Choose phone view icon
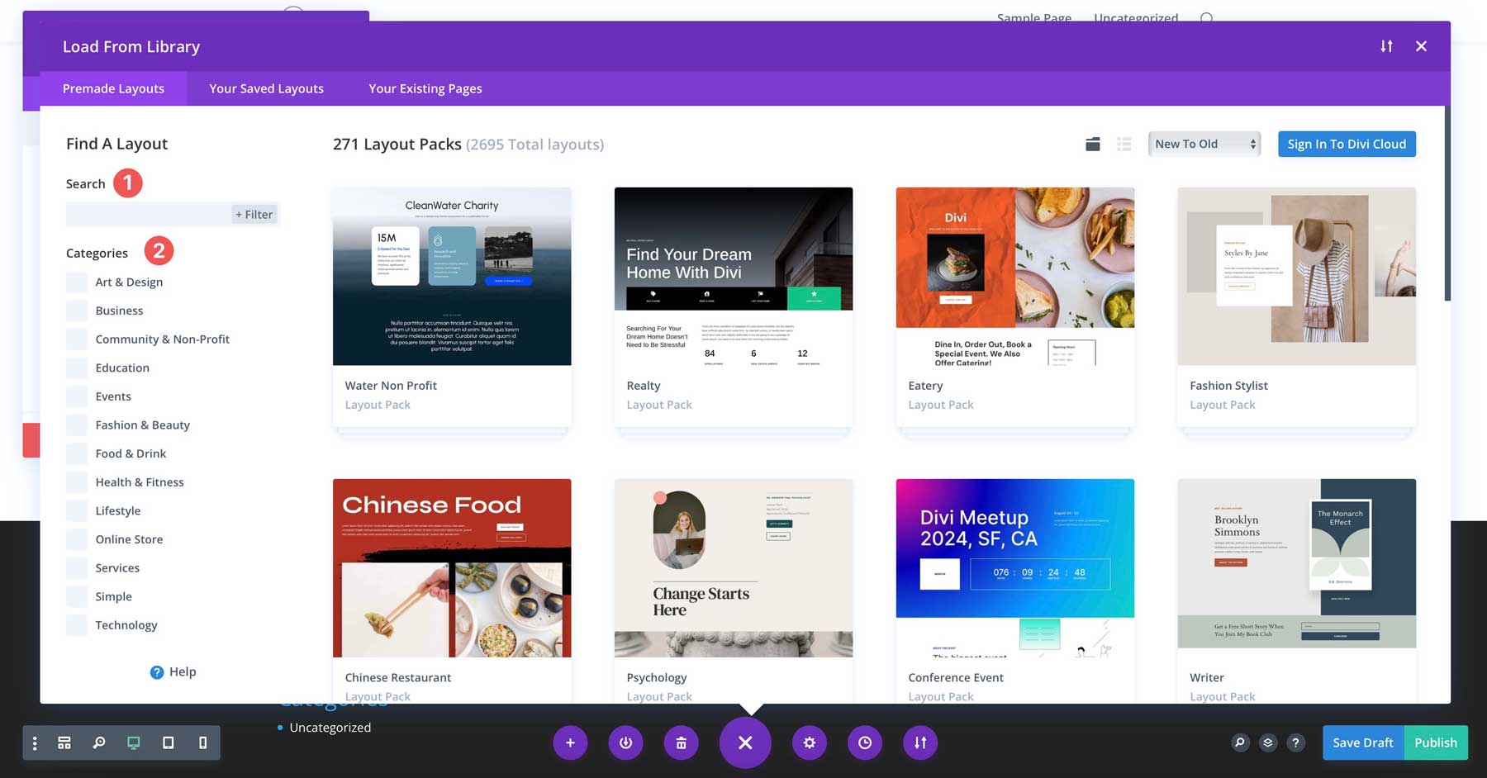Image resolution: width=1487 pixels, height=778 pixels. [x=203, y=742]
